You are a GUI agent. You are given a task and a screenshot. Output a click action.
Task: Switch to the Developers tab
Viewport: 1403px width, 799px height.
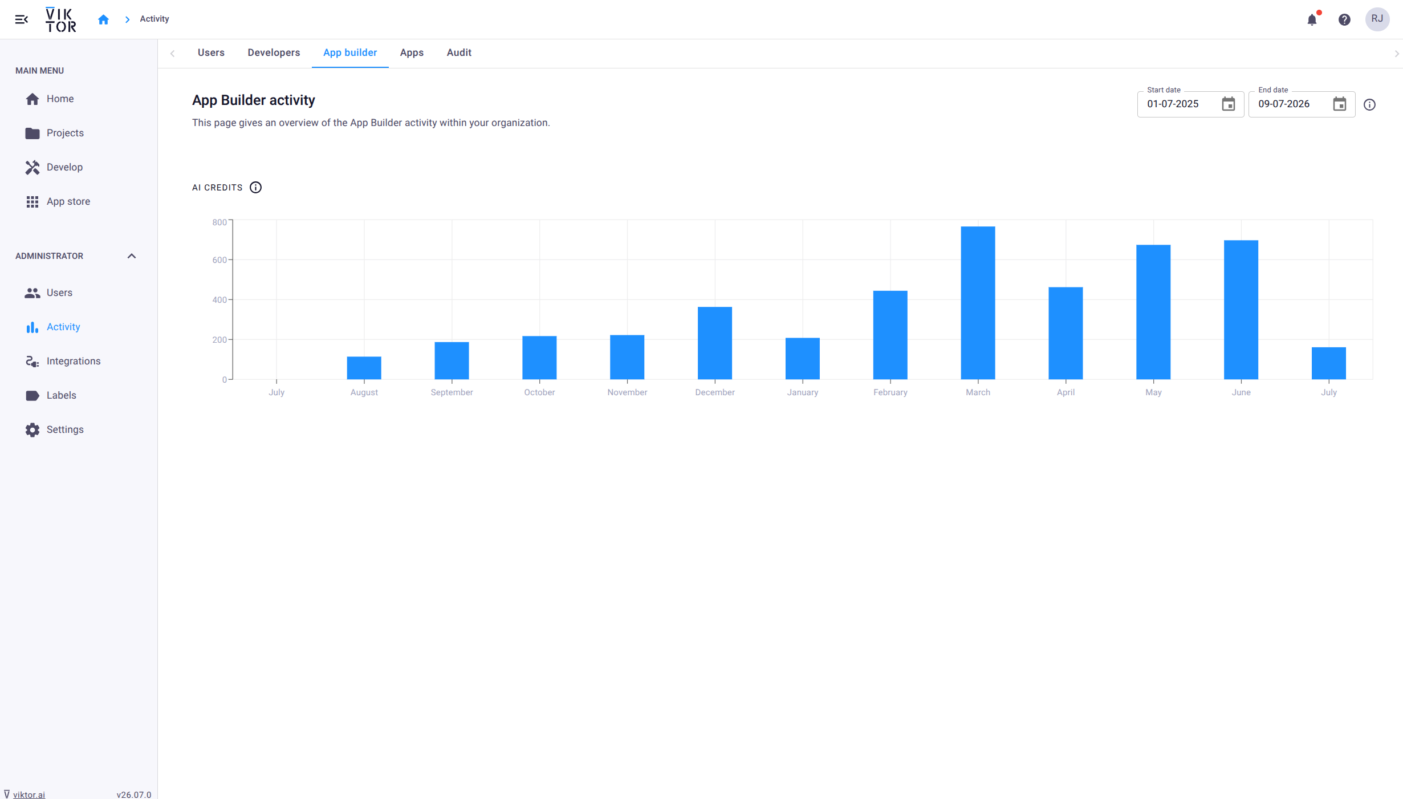coord(274,52)
